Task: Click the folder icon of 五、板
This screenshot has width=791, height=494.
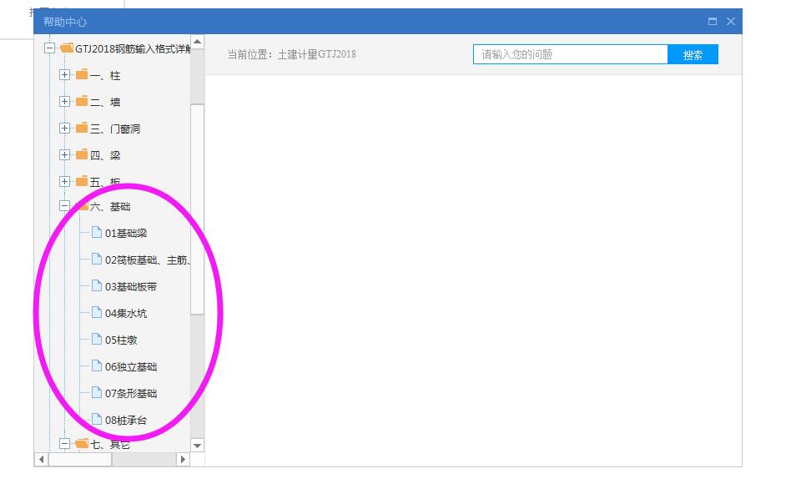Action: (x=82, y=180)
